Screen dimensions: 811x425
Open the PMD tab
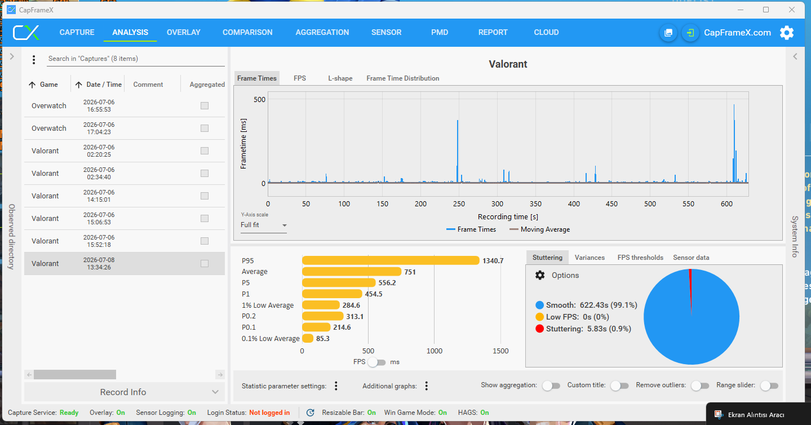440,33
